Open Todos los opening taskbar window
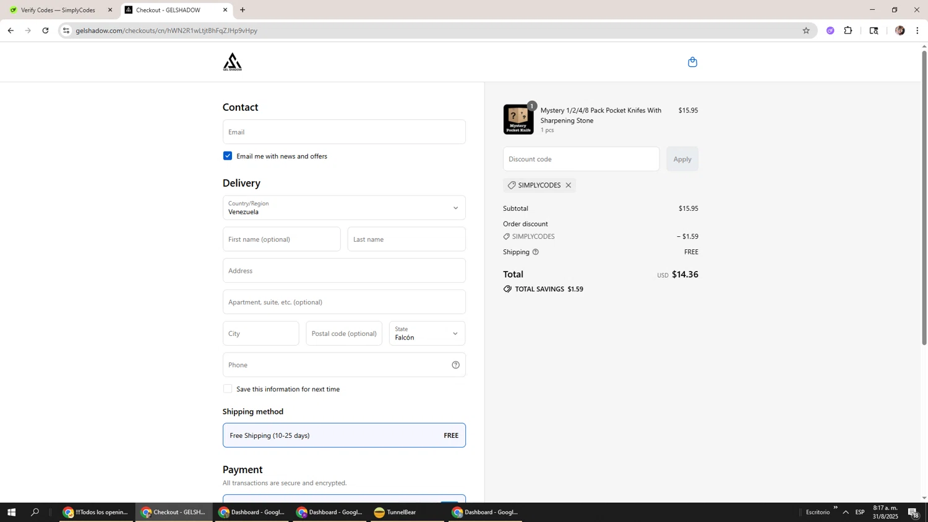The height and width of the screenshot is (522, 928). [x=97, y=512]
